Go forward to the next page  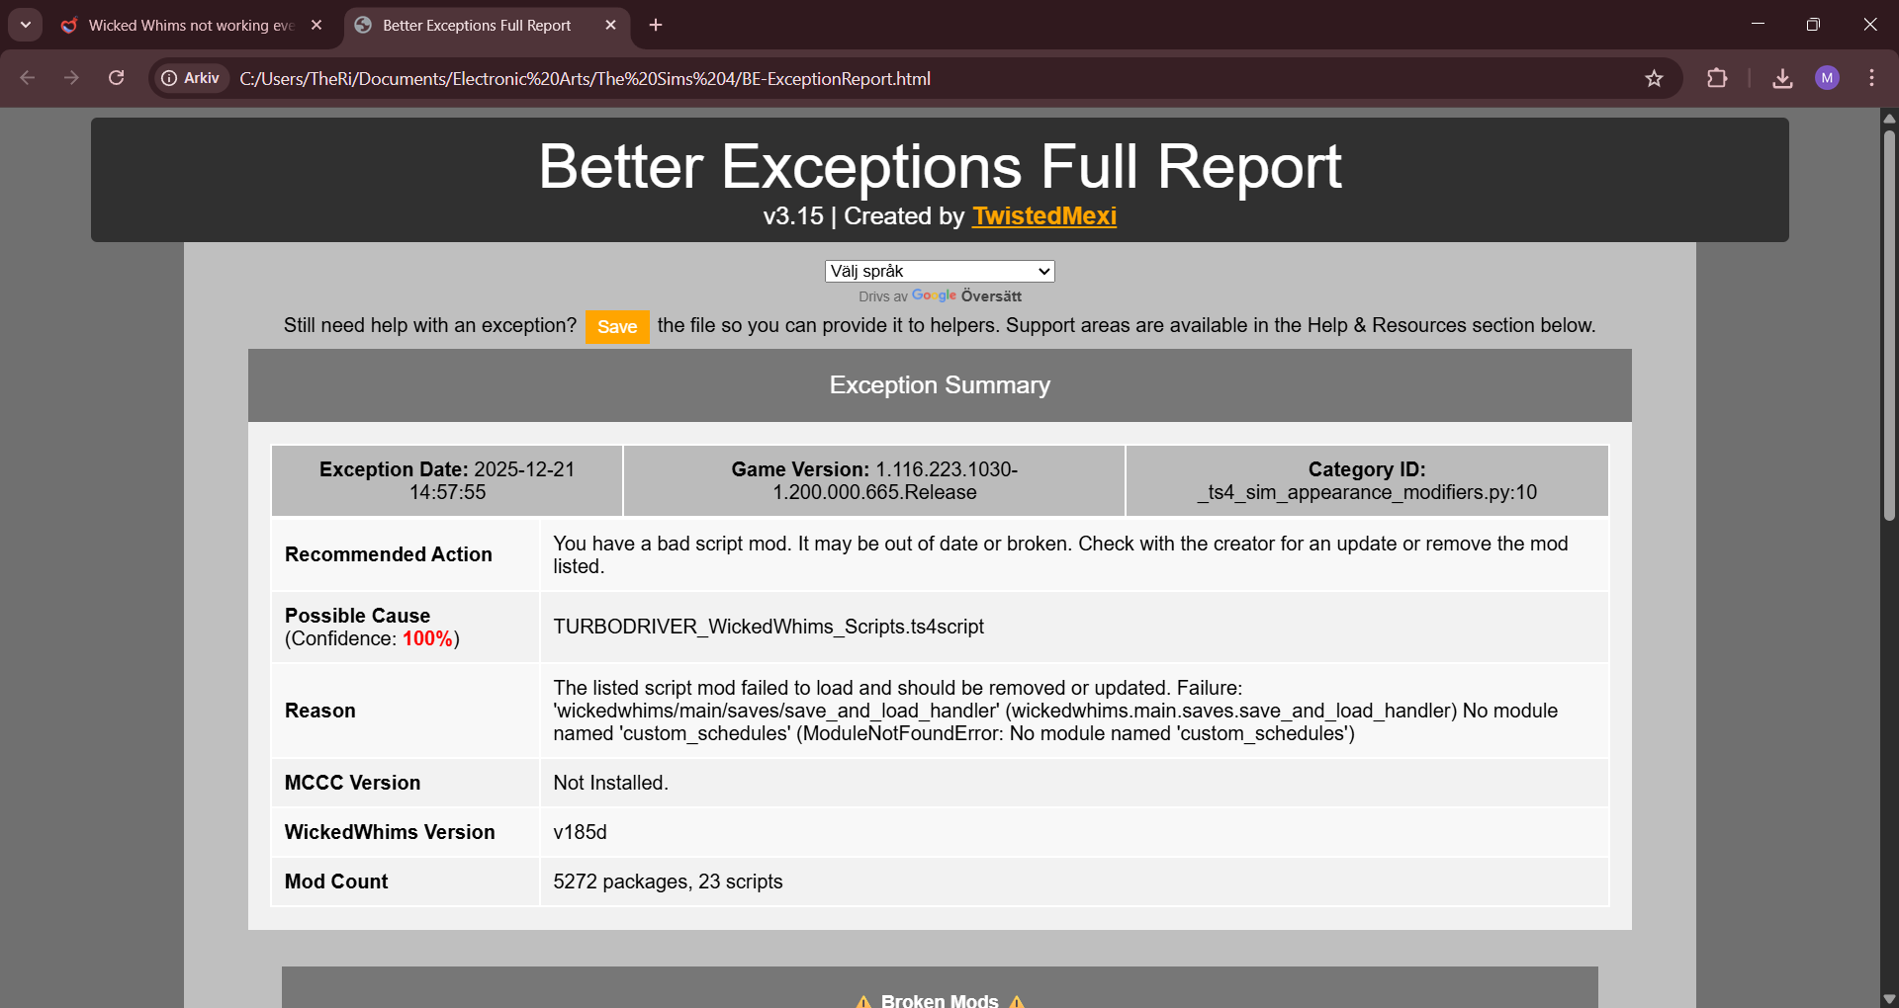tap(71, 78)
